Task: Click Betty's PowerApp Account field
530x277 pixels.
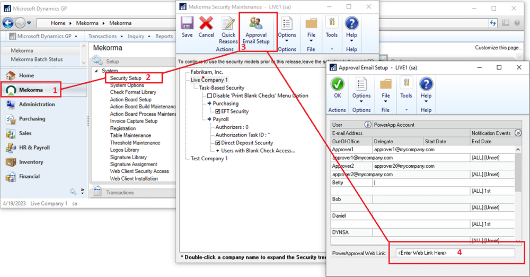Action: pos(444,183)
